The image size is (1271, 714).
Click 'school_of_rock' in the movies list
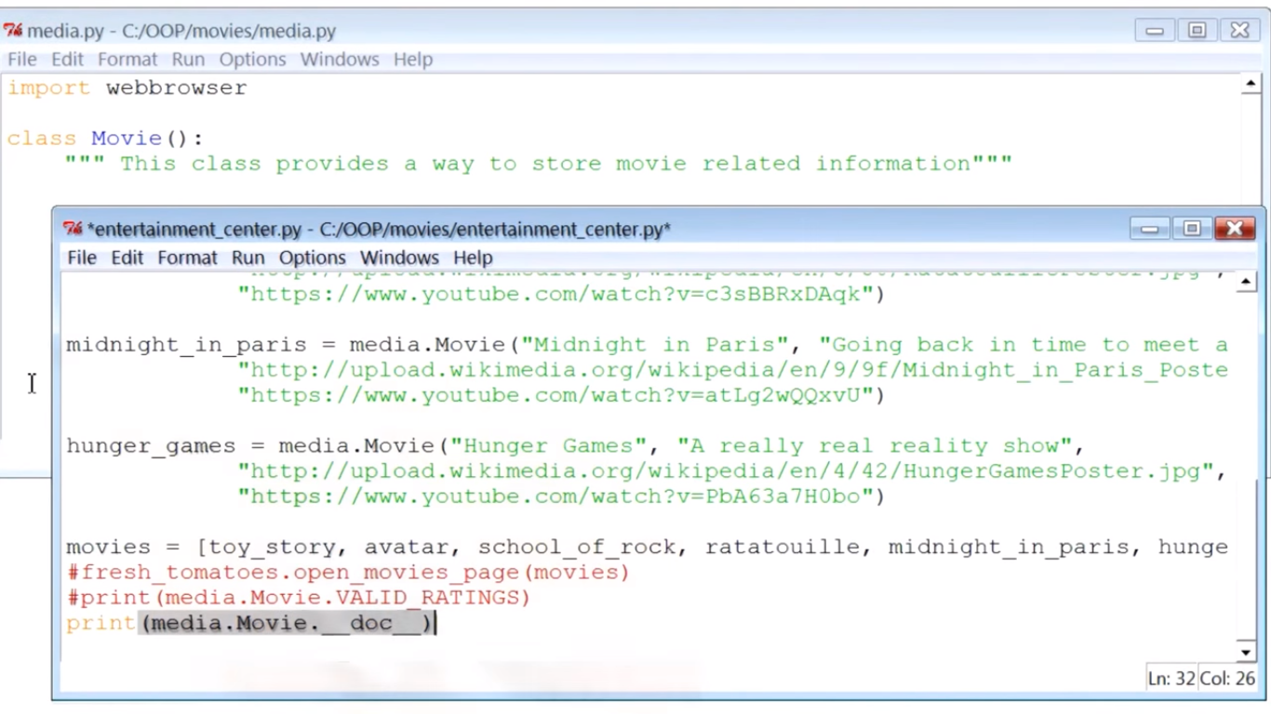(x=577, y=547)
